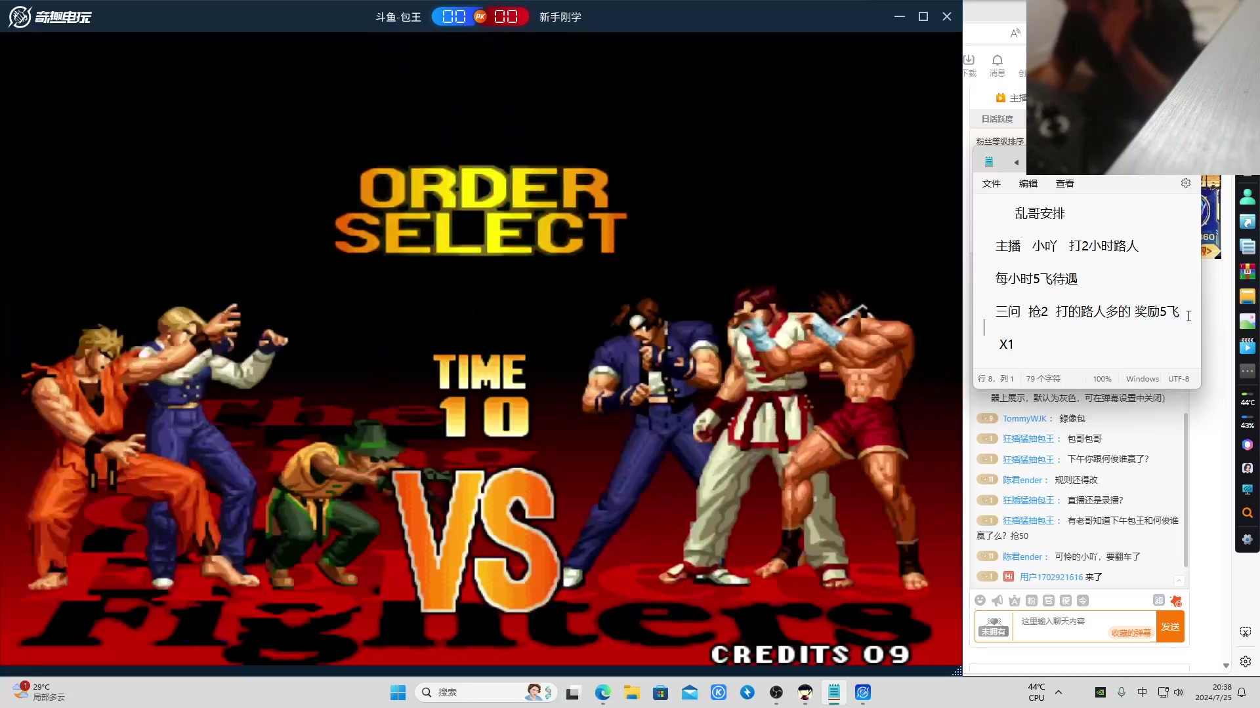
Task: Click the 管 manager icon in chat toolbar
Action: click(1048, 600)
